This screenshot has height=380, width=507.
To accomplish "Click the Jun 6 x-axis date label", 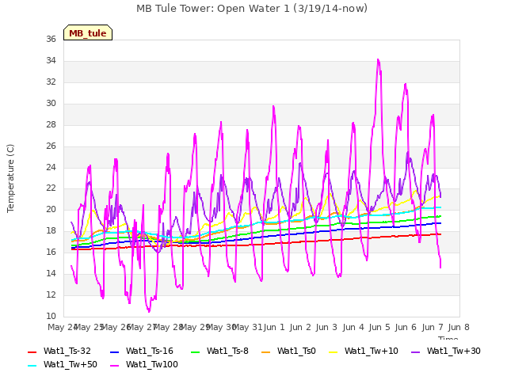I will [406, 327].
